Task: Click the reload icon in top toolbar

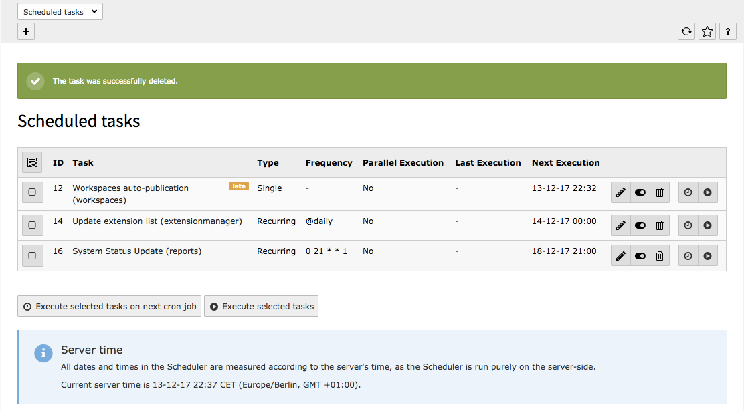Action: (x=686, y=31)
